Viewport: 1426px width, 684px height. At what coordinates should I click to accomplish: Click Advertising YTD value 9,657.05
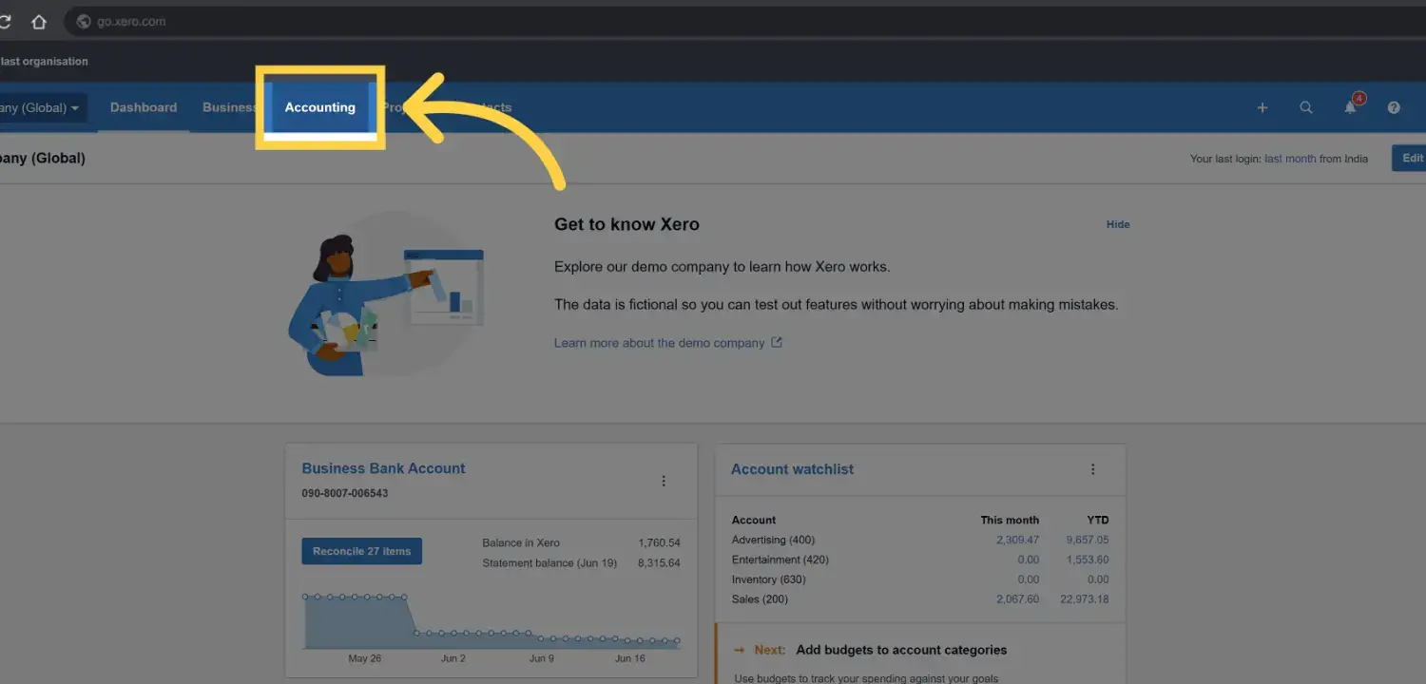1088,540
